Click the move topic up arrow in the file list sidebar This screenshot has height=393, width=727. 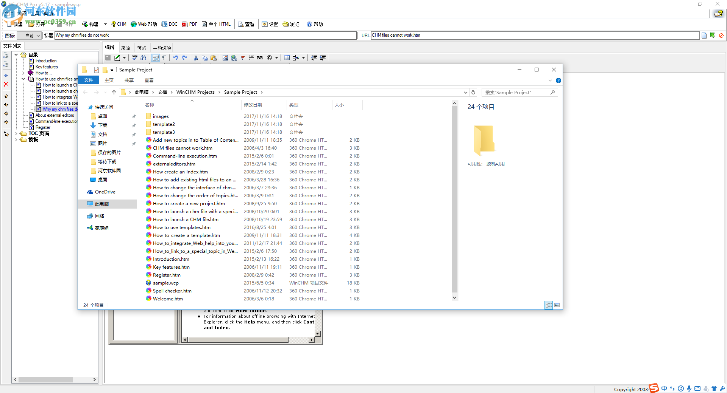tap(6, 96)
